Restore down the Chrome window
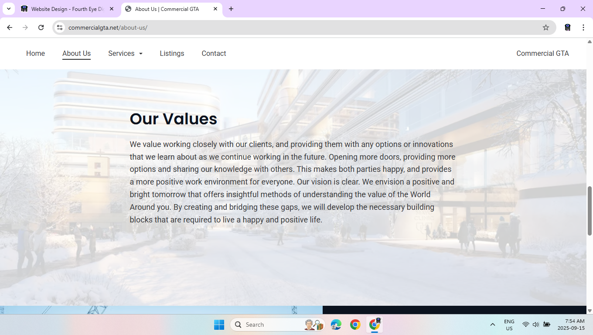The height and width of the screenshot is (335, 593). point(563,9)
